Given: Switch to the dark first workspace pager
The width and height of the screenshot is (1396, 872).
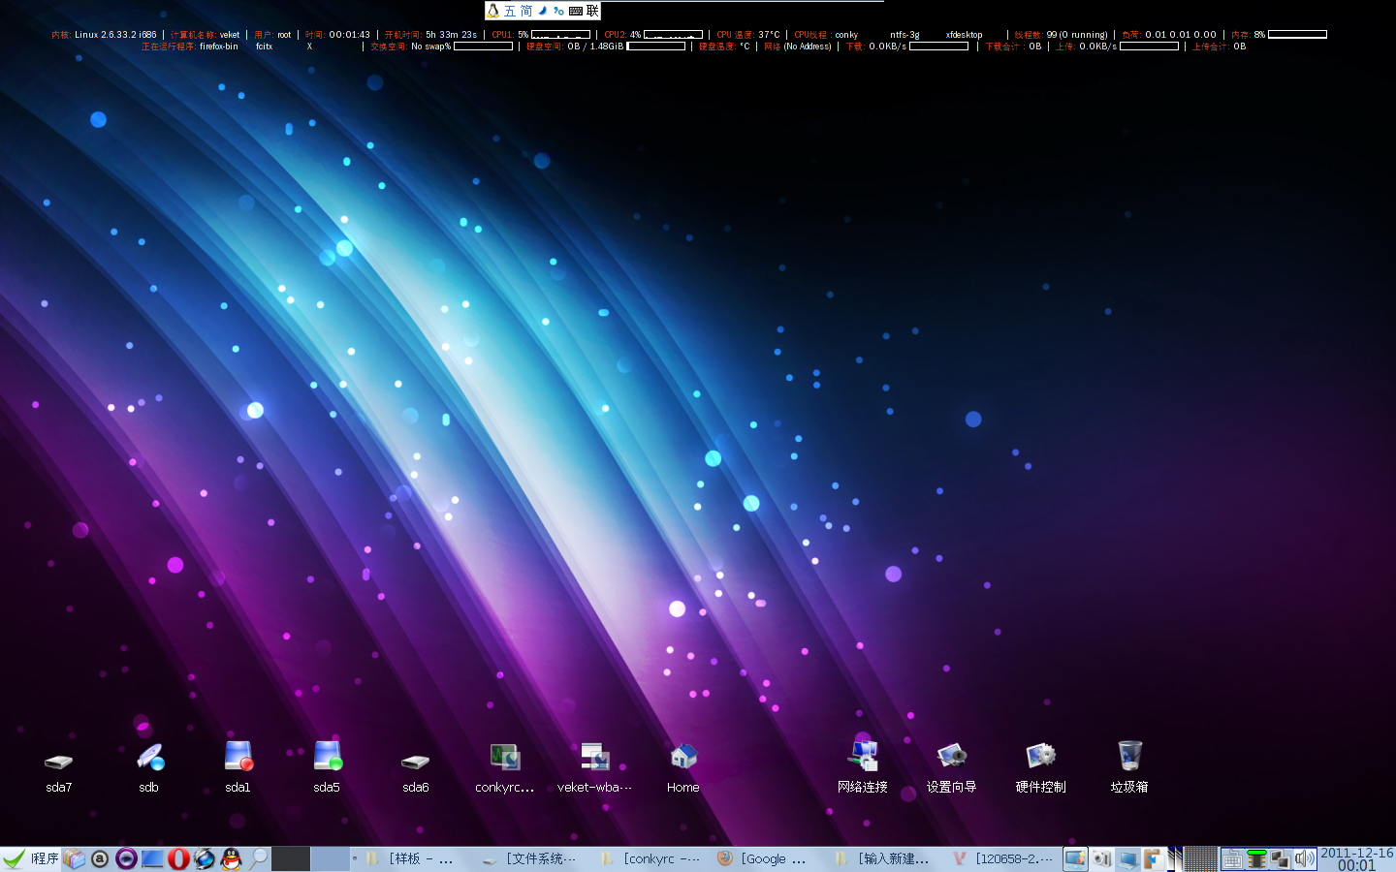Looking at the screenshot, I should coord(291,858).
